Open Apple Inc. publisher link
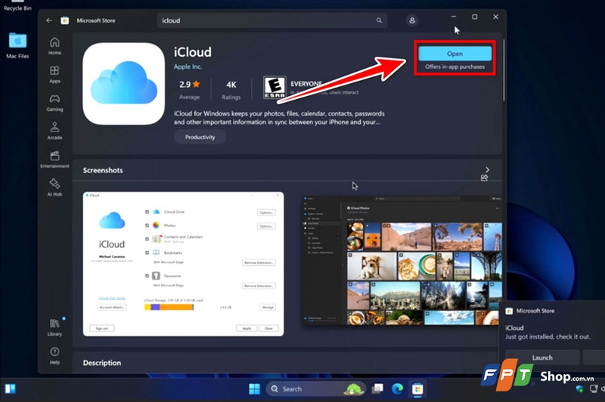Screen dimensions: 605x402 pos(188,66)
